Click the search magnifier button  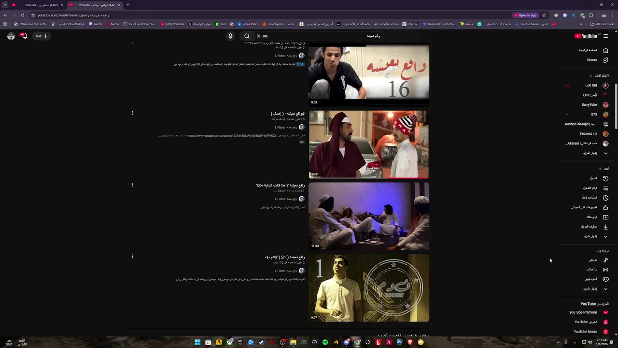pyautogui.click(x=247, y=36)
